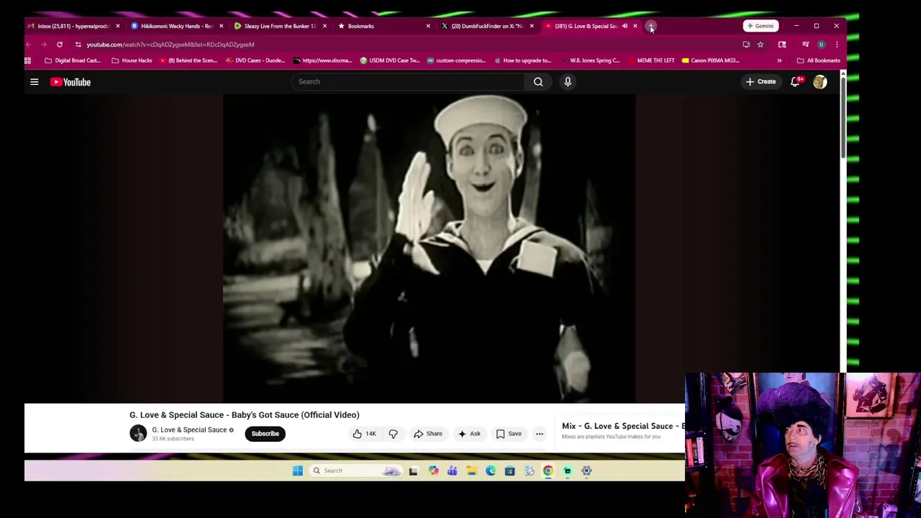Viewport: 921px width, 518px height.
Task: Open File Explorer from the taskbar
Action: click(471, 471)
